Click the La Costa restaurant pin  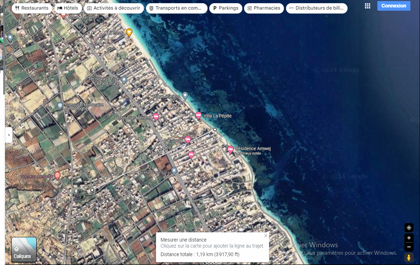click(x=129, y=32)
